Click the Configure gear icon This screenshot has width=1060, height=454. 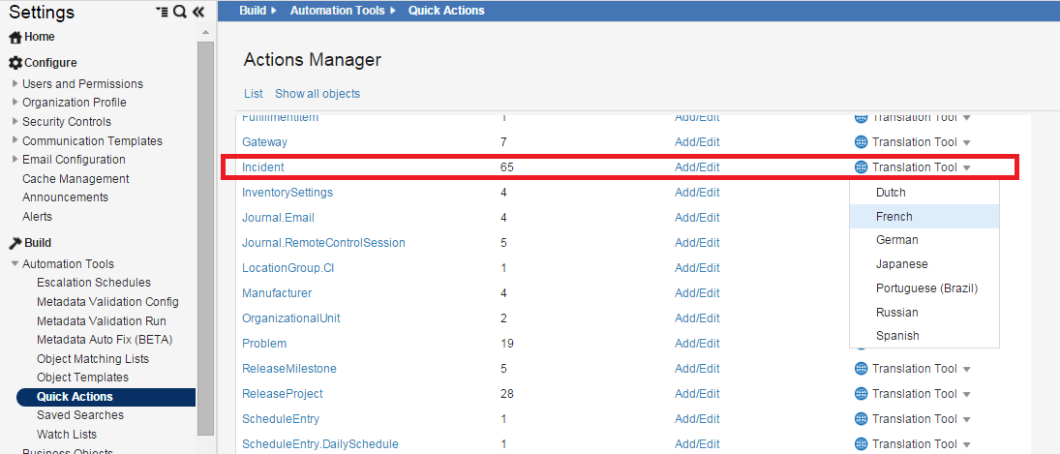click(x=15, y=63)
